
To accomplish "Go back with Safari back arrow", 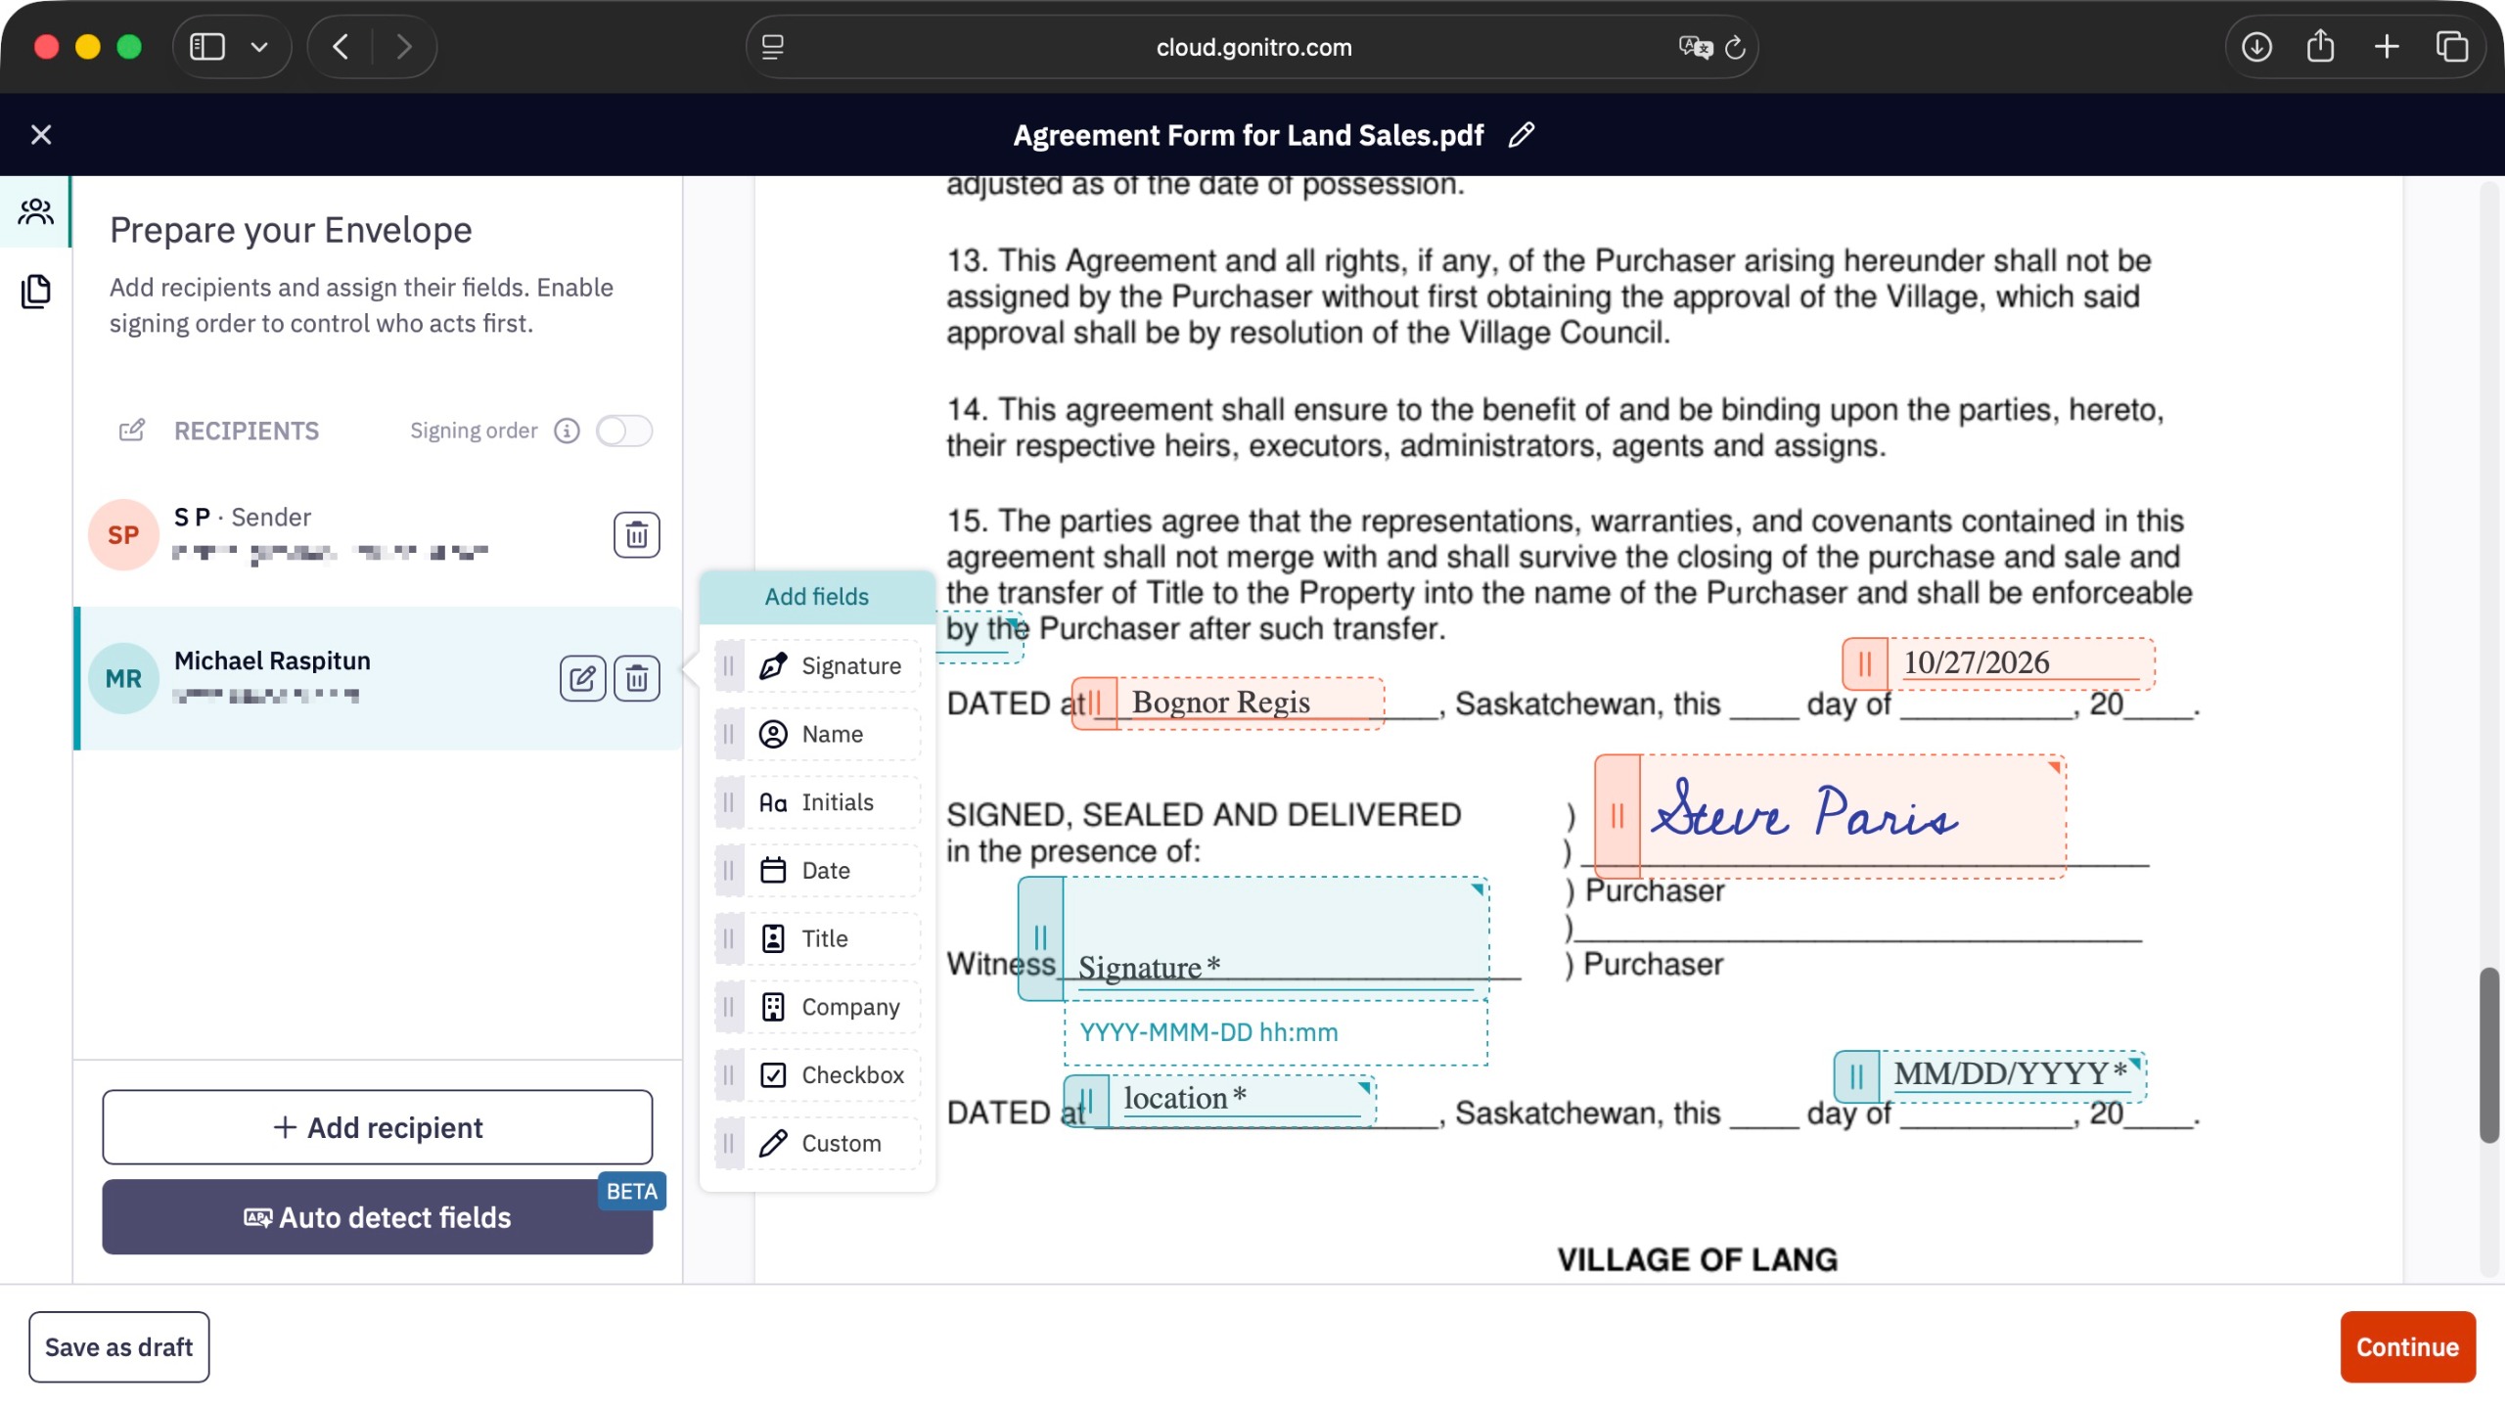I will click(341, 47).
